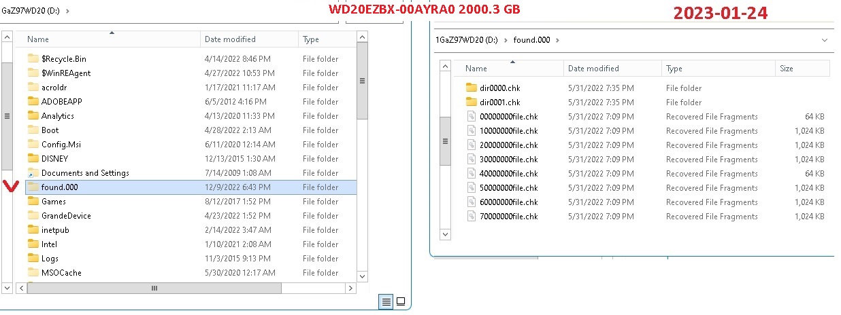Click the 30000000file.chk file icon
This screenshot has width=841, height=315.
[472, 160]
